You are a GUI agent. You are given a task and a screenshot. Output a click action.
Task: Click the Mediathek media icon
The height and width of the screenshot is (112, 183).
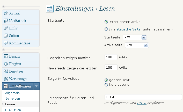pyautogui.click(x=6, y=21)
